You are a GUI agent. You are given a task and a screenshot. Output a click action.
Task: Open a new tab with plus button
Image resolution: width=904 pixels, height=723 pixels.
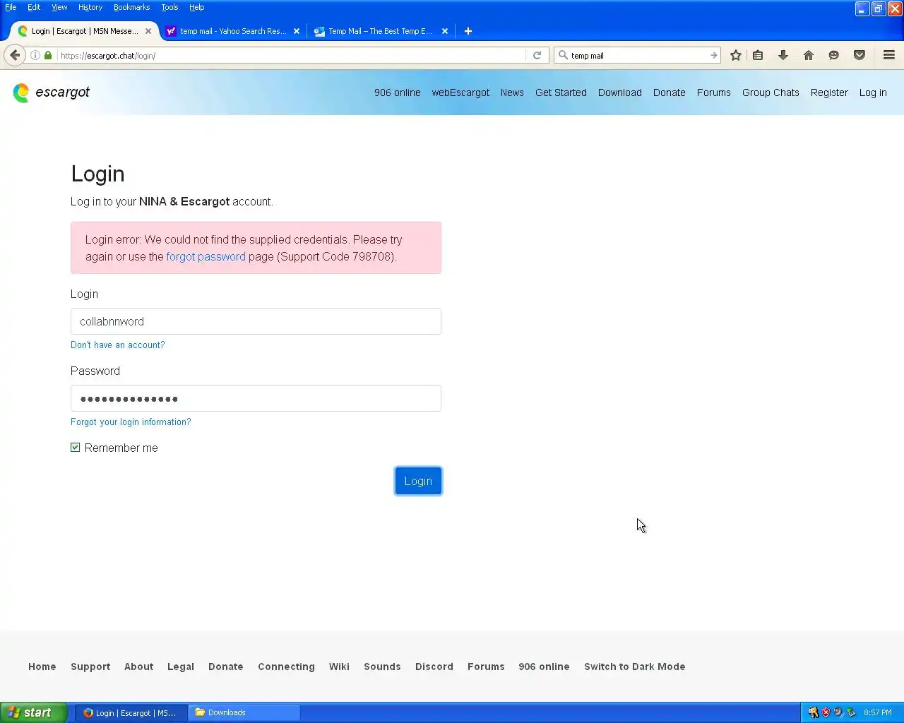[468, 31]
